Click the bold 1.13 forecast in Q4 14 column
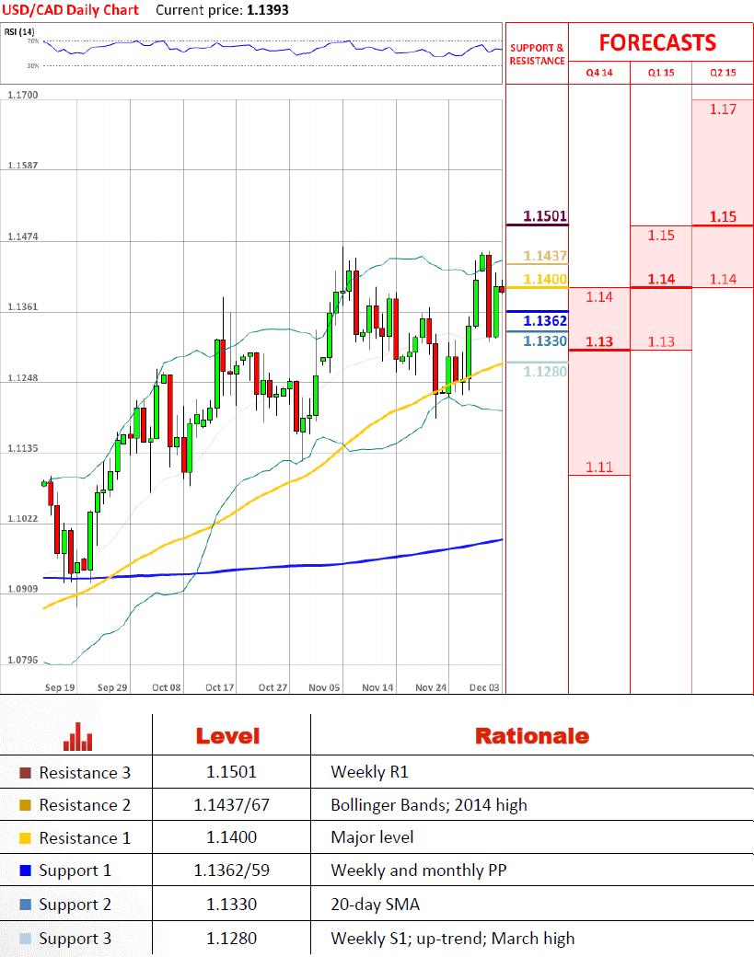The height and width of the screenshot is (957, 754). (599, 341)
